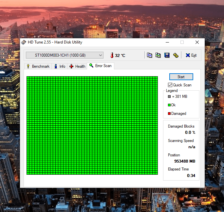
Task: Click the Legend group label
Action: [x=172, y=91]
